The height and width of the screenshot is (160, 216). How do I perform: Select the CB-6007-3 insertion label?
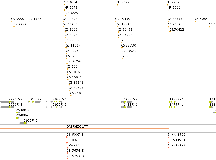(x=75, y=135)
